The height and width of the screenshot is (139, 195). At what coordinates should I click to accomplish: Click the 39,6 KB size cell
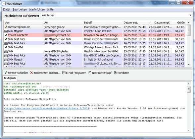179,64
